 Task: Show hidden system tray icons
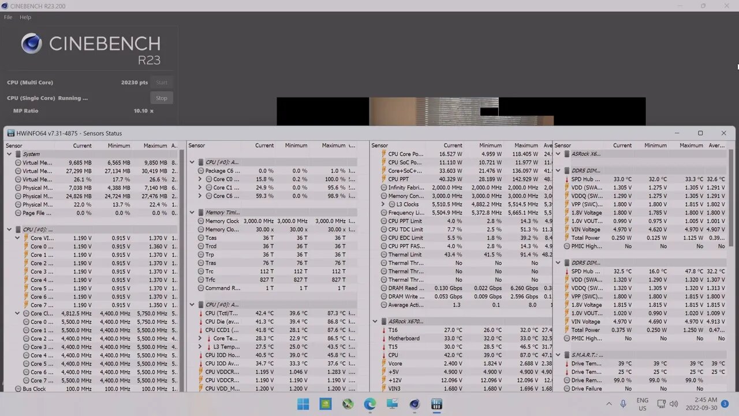point(609,404)
